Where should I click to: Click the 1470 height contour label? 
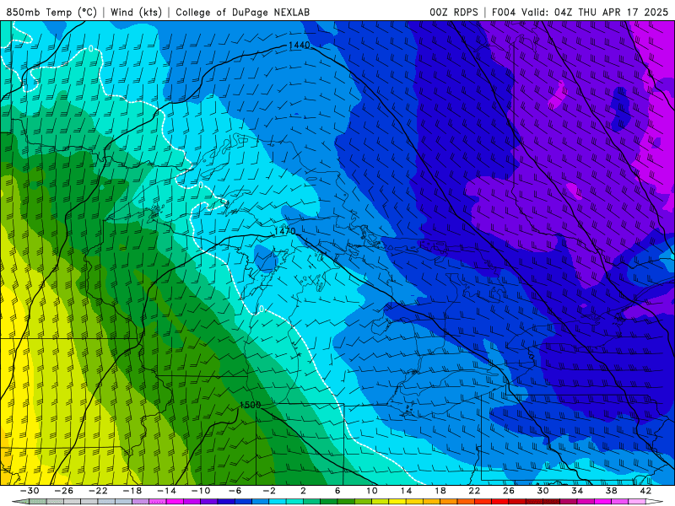(285, 231)
